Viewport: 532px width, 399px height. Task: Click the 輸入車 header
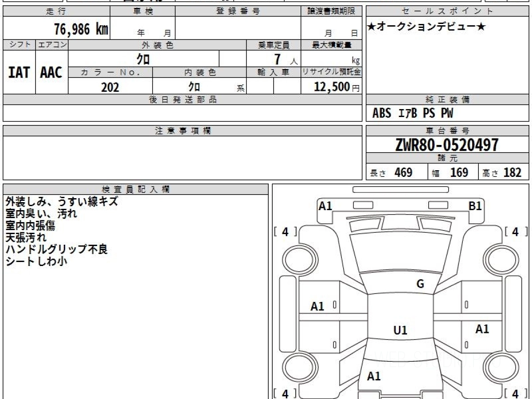[x=274, y=72]
